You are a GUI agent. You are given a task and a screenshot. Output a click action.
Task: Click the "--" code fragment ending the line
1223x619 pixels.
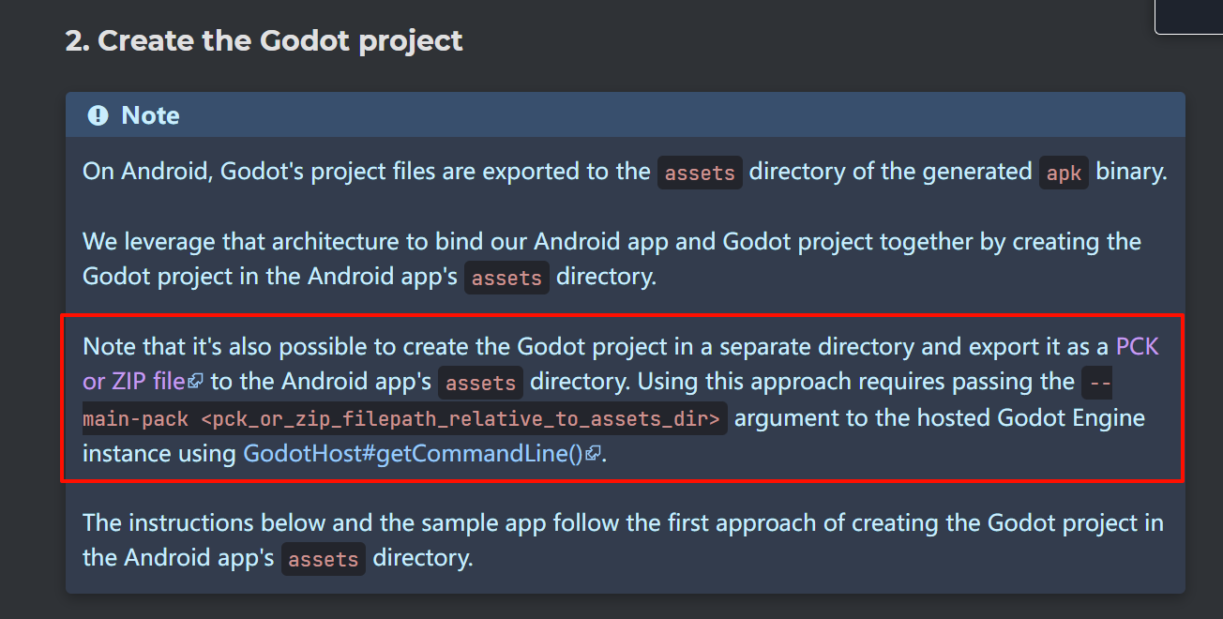click(x=1096, y=384)
